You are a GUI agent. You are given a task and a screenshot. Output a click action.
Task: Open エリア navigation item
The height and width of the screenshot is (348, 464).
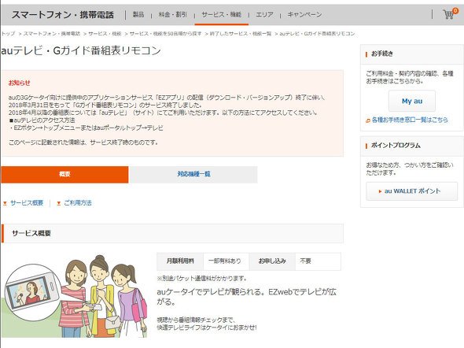click(x=264, y=14)
